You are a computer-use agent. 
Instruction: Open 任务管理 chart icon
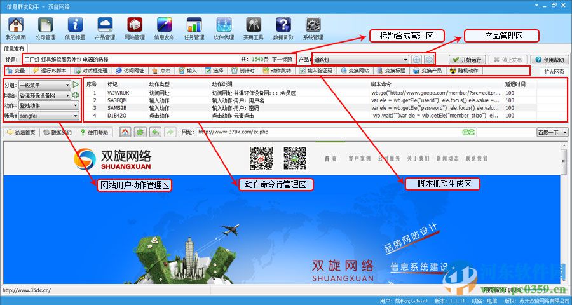[x=194, y=29]
